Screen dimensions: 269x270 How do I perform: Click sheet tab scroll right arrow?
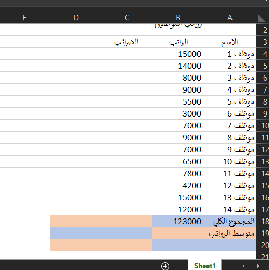[x=258, y=266]
